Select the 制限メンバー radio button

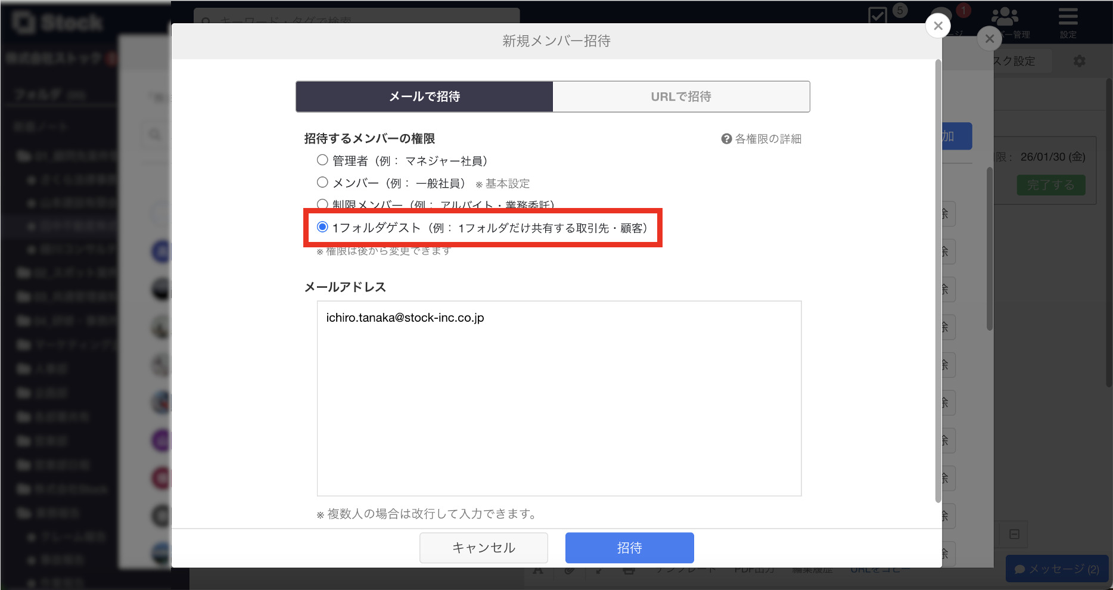tap(322, 204)
